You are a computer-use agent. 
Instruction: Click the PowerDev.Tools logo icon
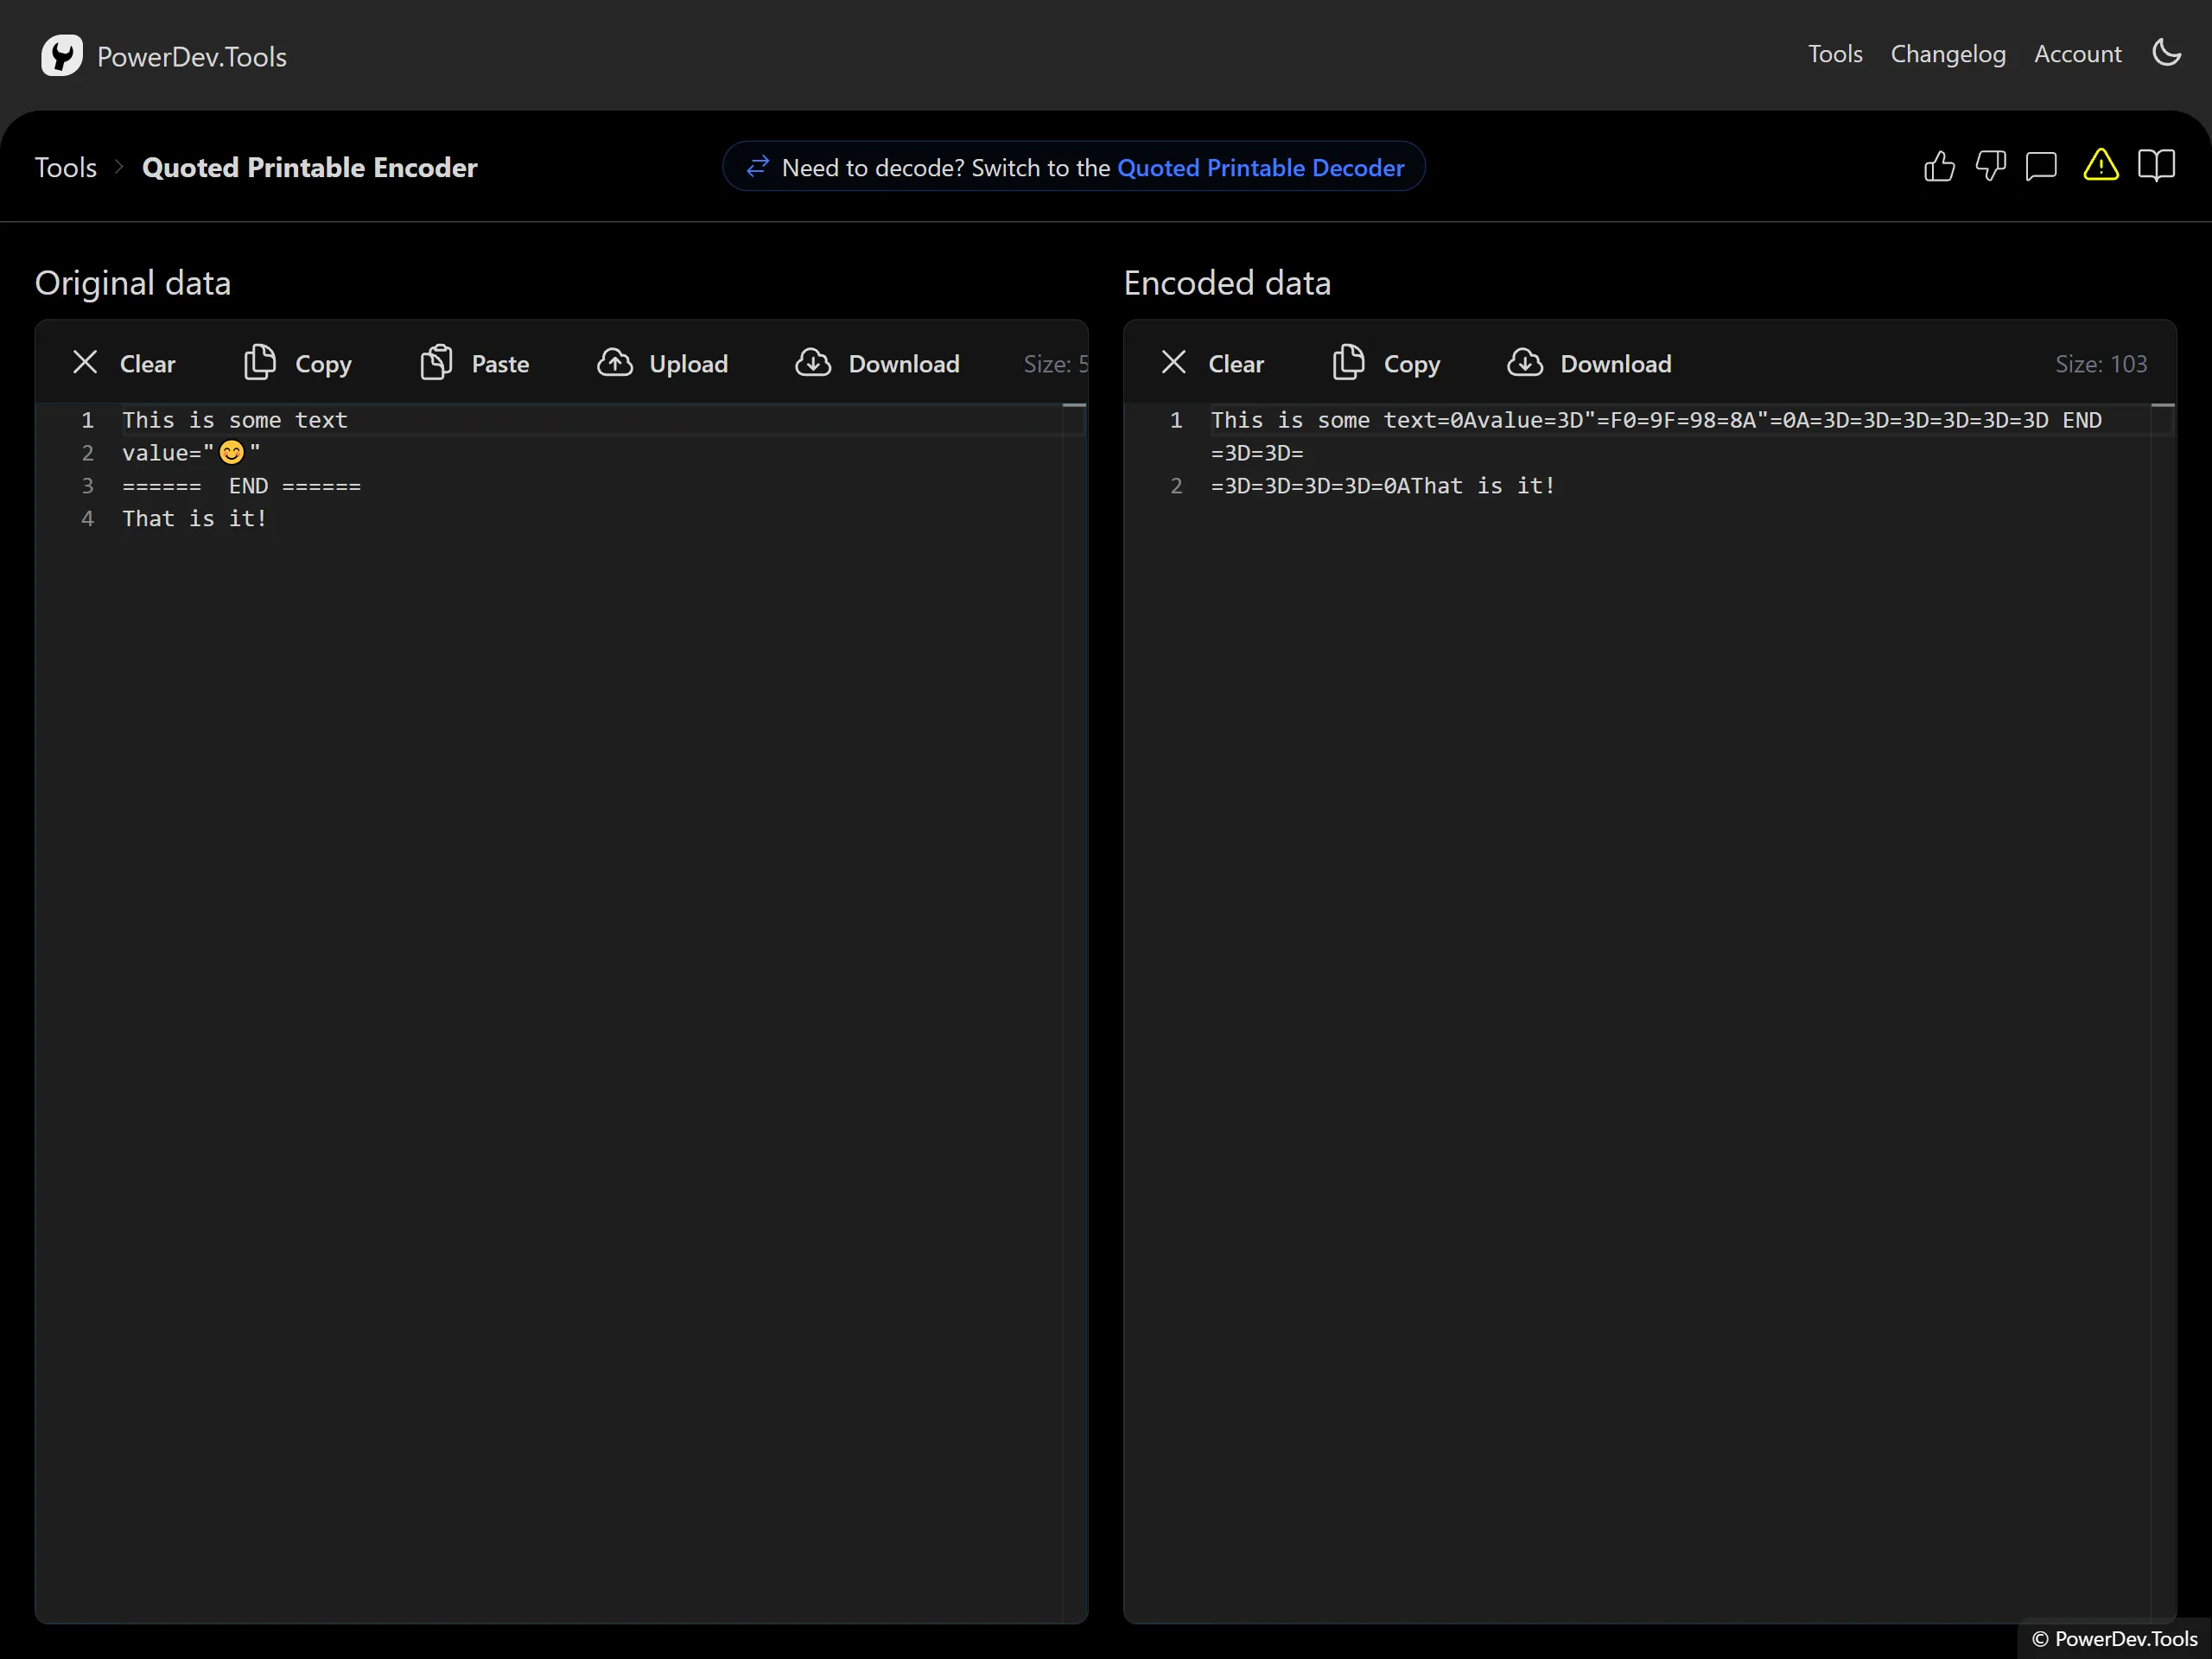point(62,55)
